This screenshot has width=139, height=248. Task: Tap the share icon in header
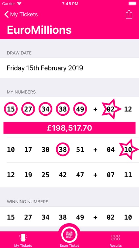pyautogui.click(x=129, y=15)
